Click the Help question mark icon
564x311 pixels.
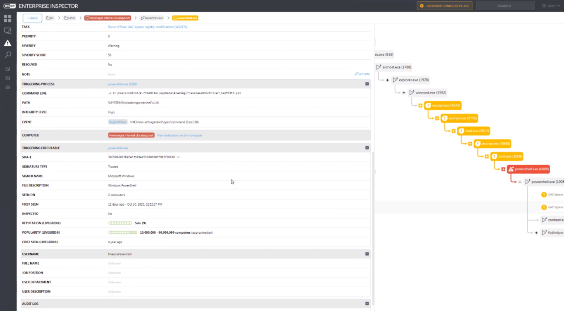pyautogui.click(x=544, y=6)
